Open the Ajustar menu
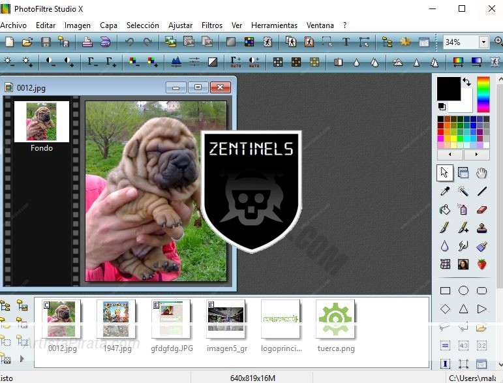 (180, 25)
